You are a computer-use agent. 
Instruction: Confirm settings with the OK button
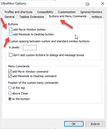click(74, 124)
